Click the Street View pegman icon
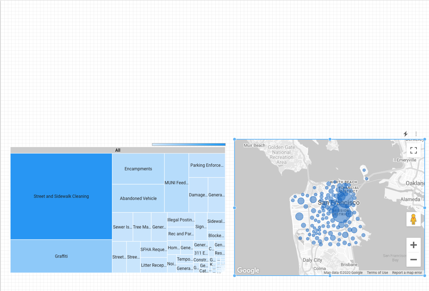429x291 pixels. point(413,219)
